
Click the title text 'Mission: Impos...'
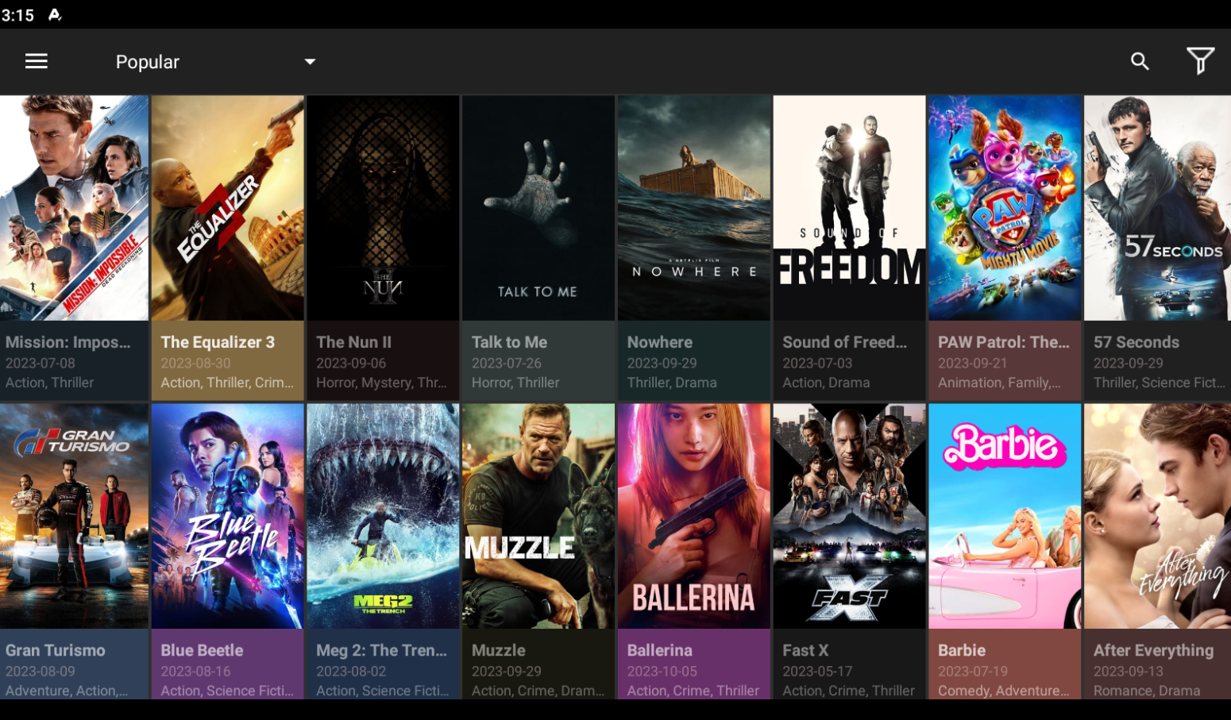click(x=68, y=342)
